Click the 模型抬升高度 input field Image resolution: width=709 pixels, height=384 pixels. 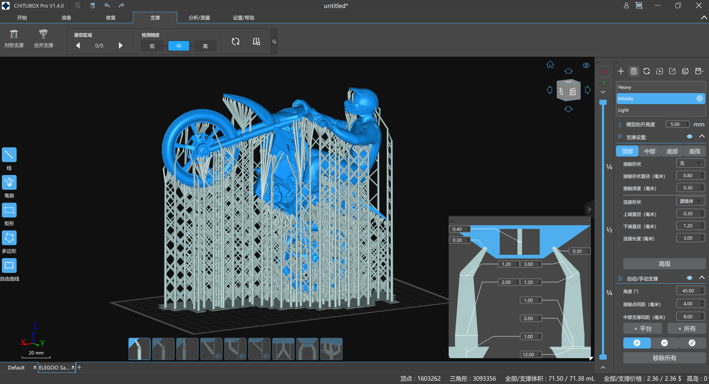(675, 124)
